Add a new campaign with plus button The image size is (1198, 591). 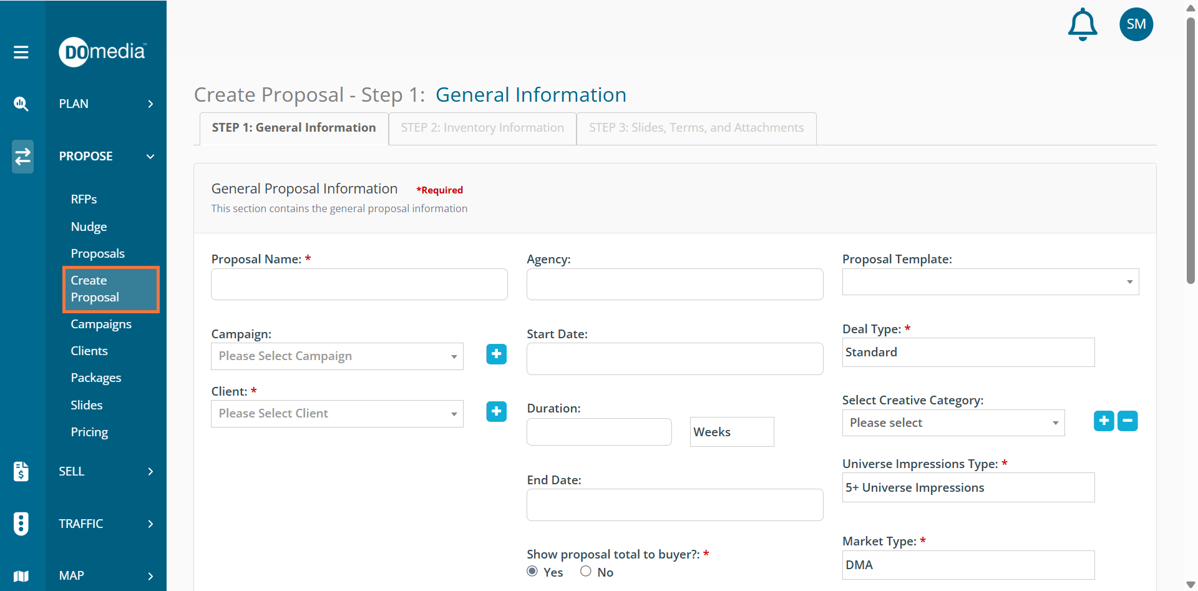point(496,354)
